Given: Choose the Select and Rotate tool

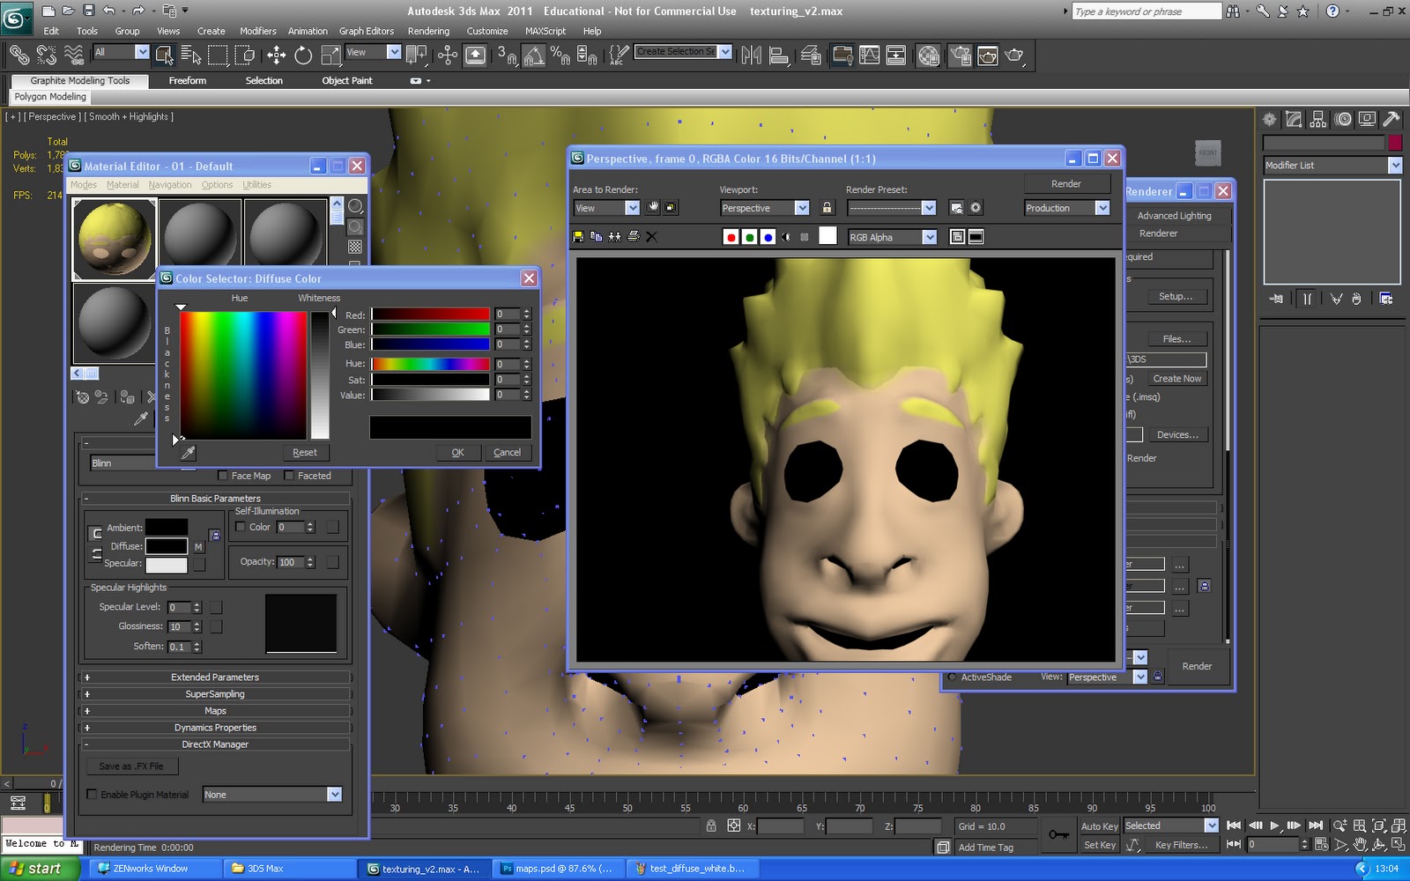Looking at the screenshot, I should click(303, 56).
